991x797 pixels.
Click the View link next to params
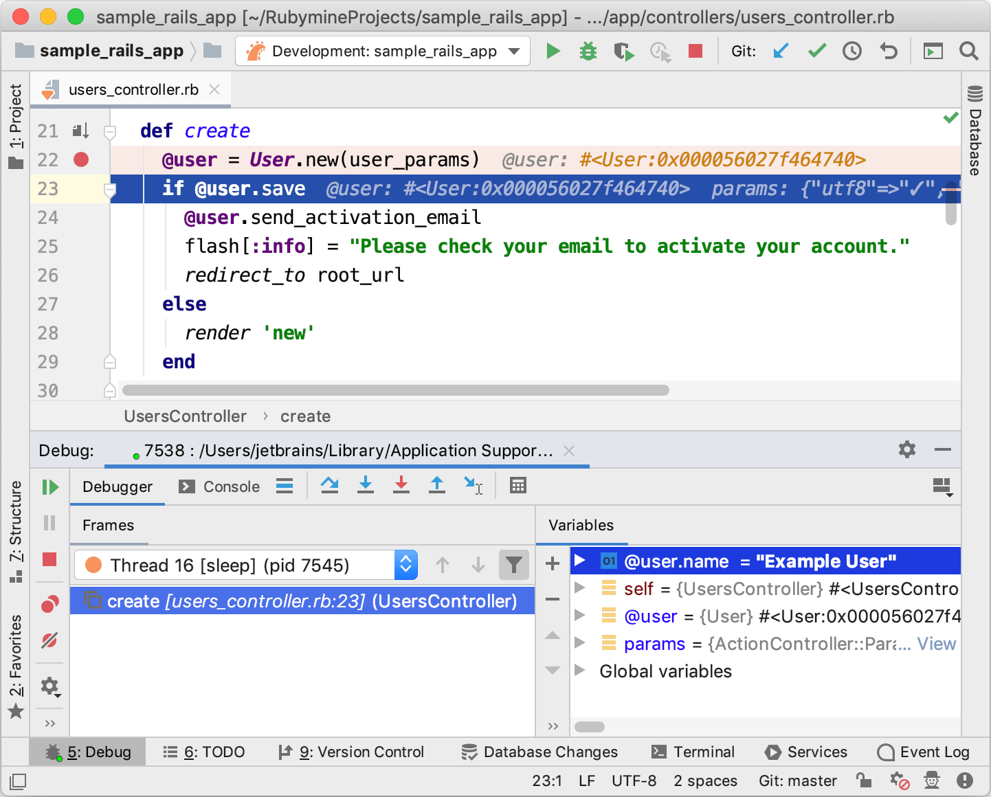[x=937, y=644]
